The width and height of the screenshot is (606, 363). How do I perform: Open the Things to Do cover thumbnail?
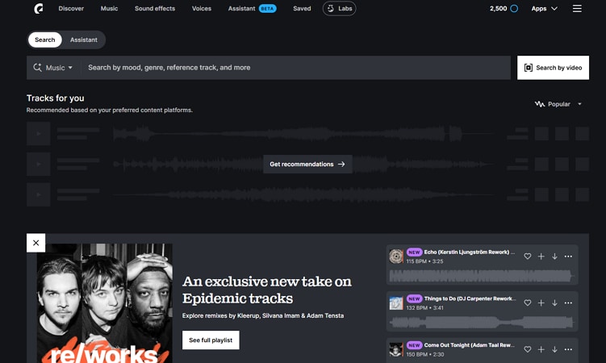(x=396, y=302)
